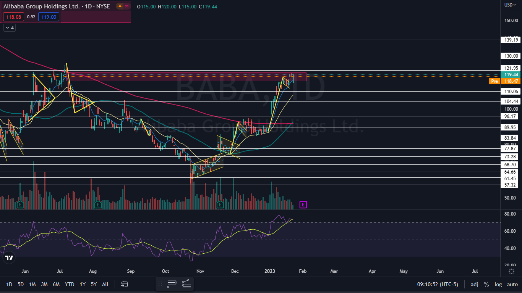This screenshot has height=293, width=522.
Task: Select the 1D time range
Action: (9, 284)
